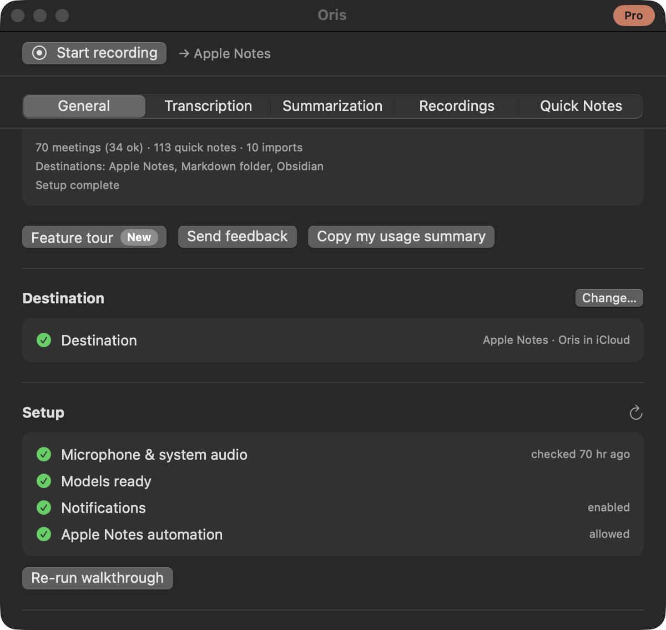Image resolution: width=666 pixels, height=630 pixels.
Task: Zoom the Oris window with the third traffic light
Action: click(x=62, y=16)
